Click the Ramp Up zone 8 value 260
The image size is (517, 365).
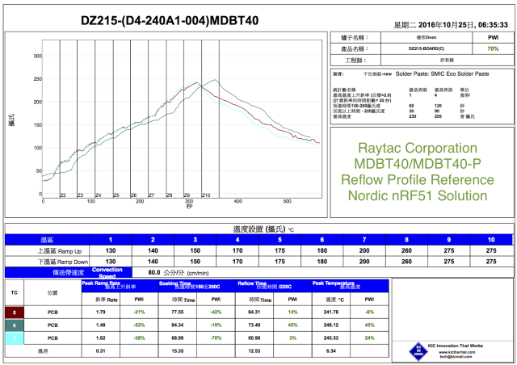click(406, 250)
